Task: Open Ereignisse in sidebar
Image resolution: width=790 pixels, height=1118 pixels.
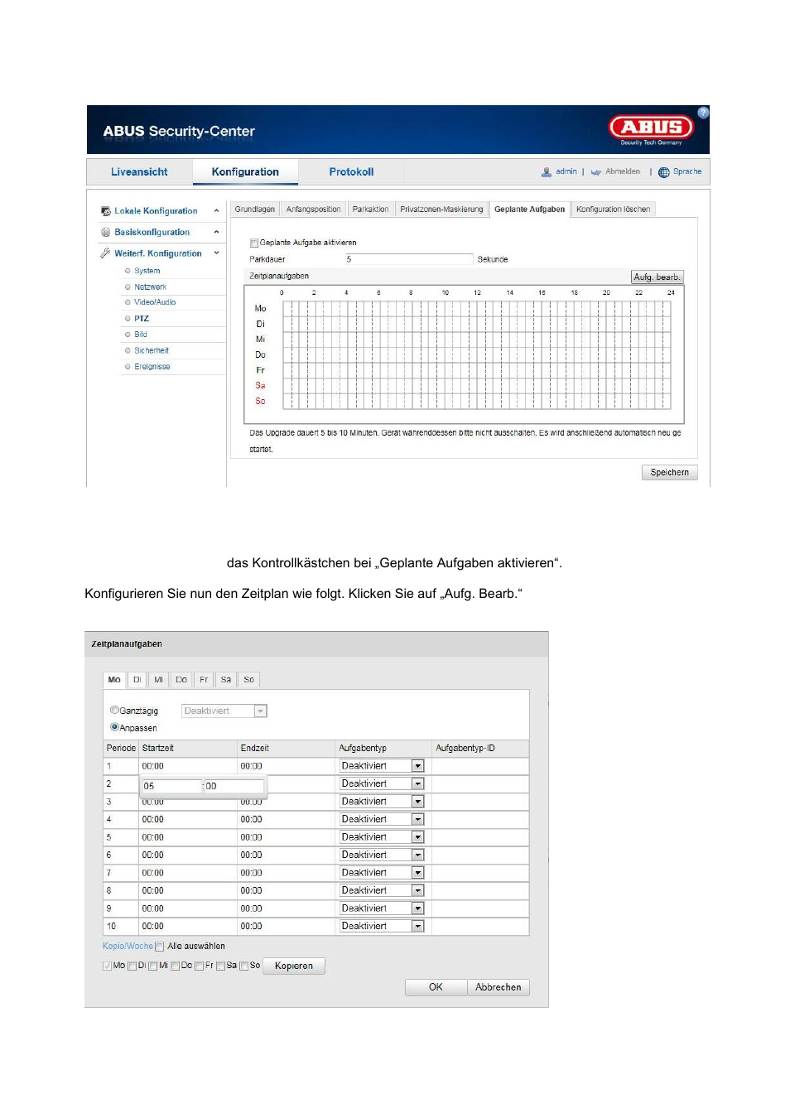Action: pos(152,367)
